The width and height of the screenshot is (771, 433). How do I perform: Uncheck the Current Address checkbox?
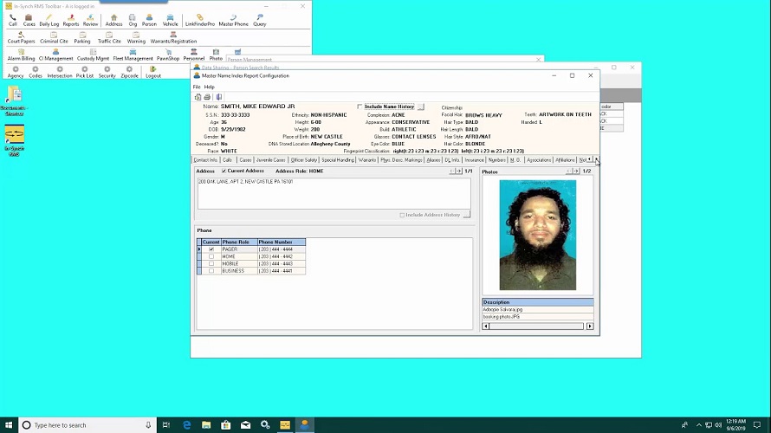tap(224, 171)
